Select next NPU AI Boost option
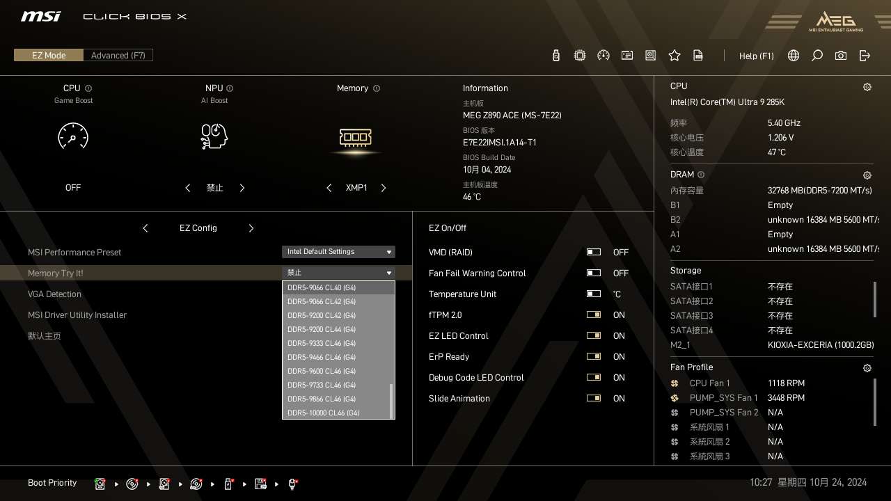 tap(242, 188)
